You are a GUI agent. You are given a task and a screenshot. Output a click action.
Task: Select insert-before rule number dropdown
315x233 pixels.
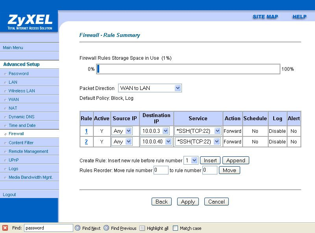191,160
